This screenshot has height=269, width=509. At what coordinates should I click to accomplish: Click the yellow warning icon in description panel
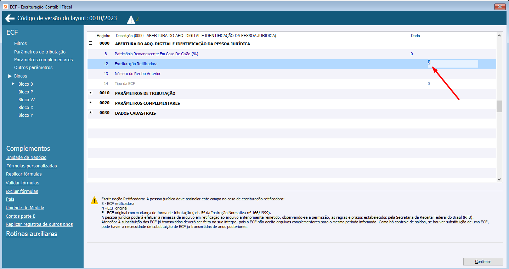[x=94, y=200]
